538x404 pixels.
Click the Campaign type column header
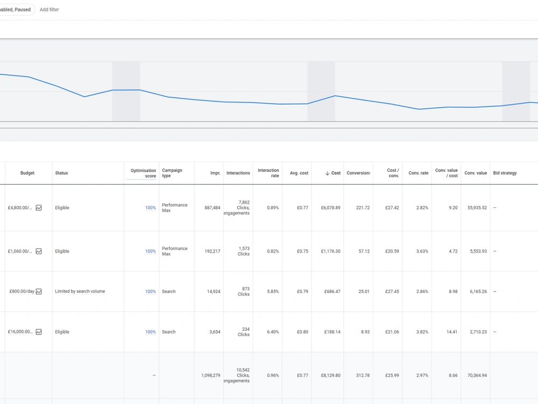coord(172,173)
